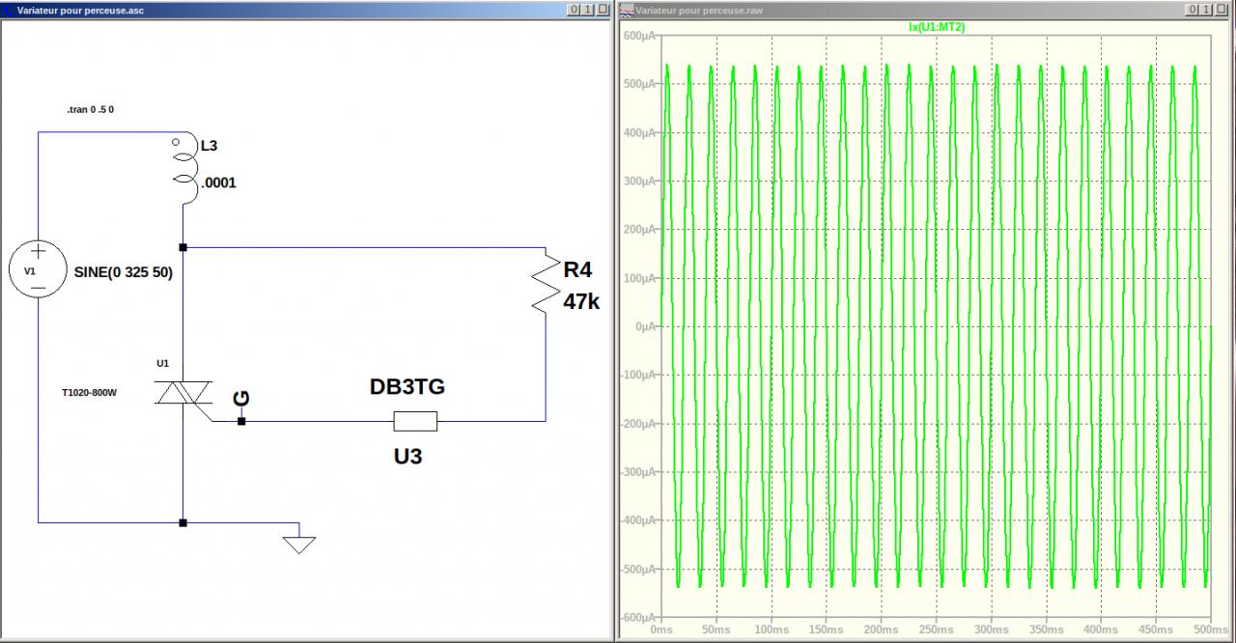Select the U3 diac rectangle symbol
Screen dimensions: 1236x643
415,421
